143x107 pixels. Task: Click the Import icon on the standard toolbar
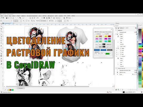point(30,18)
